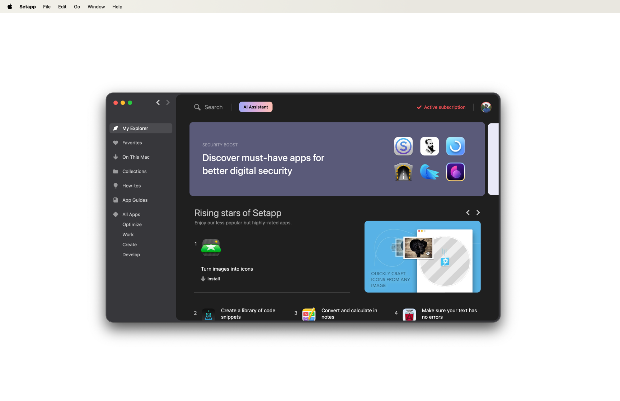Go to On This Mac
Image resolution: width=620 pixels, height=401 pixels.
141,157
